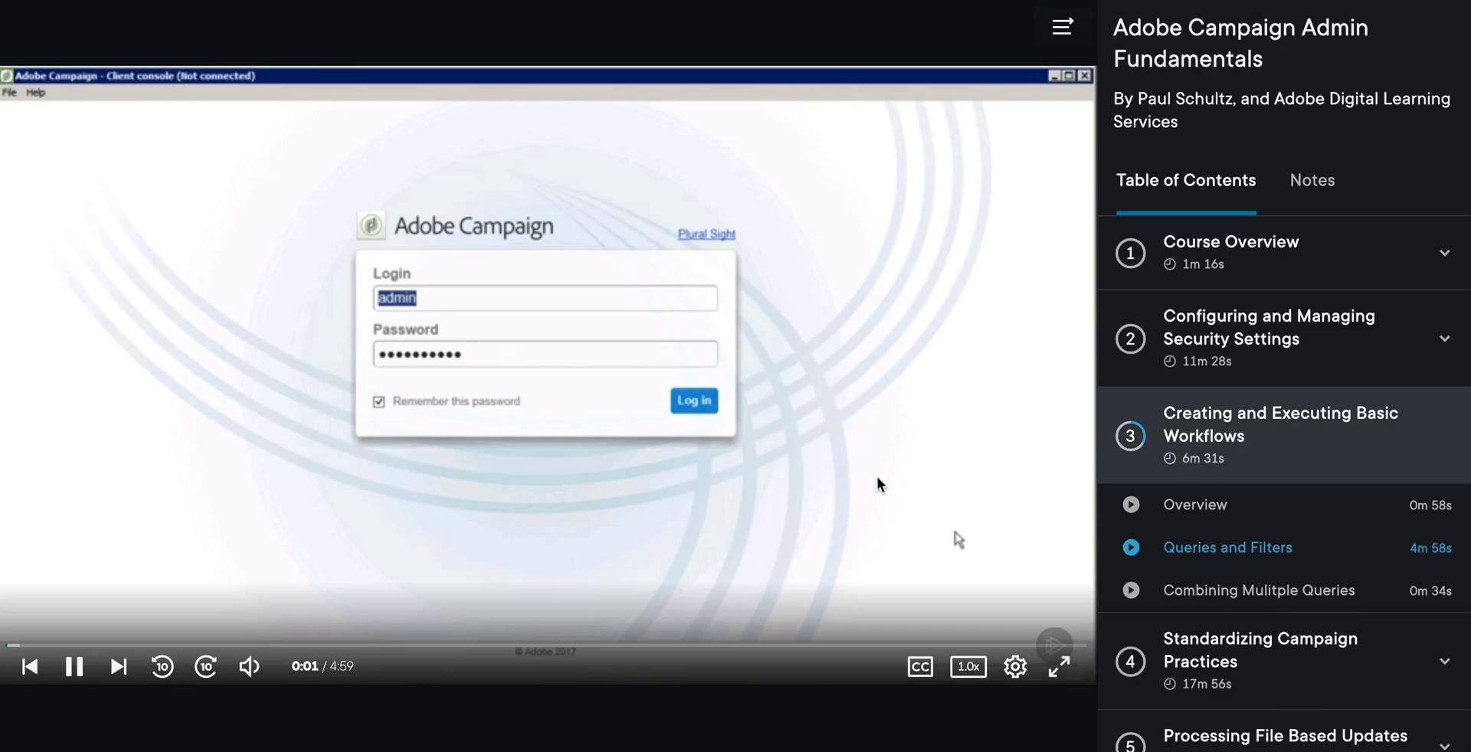Select module 1 number circle
1471x752 pixels.
pyautogui.click(x=1130, y=253)
